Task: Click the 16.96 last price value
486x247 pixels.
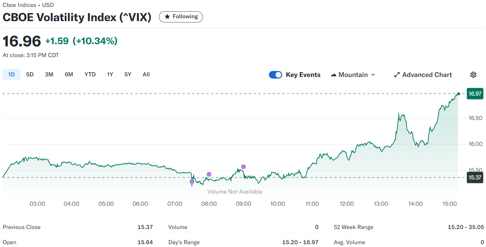Action: click(22, 41)
